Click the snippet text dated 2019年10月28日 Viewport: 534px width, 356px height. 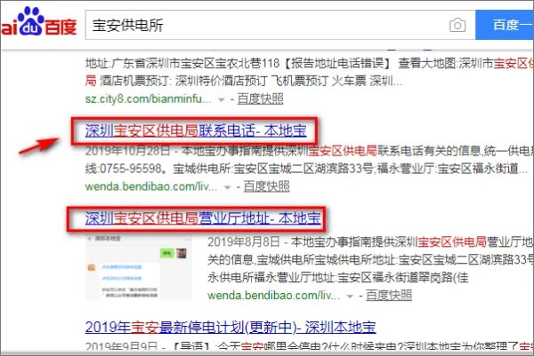point(294,151)
